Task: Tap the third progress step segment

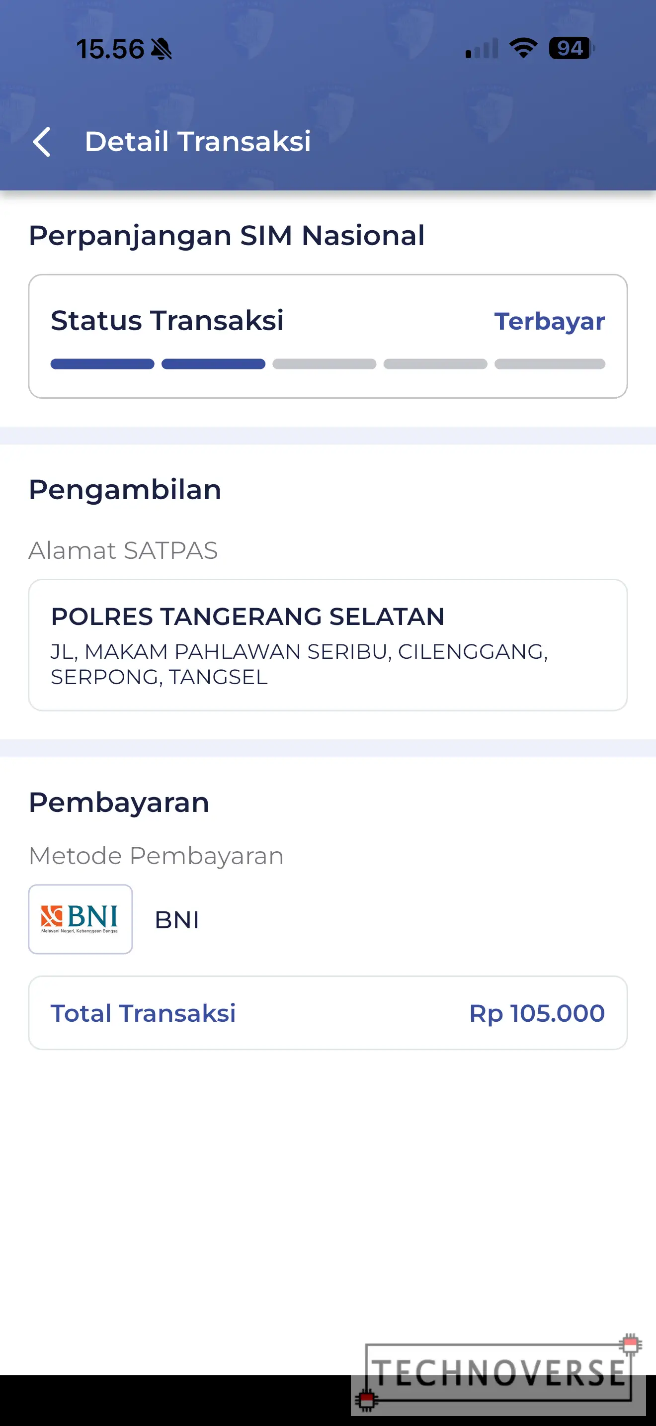Action: point(324,364)
